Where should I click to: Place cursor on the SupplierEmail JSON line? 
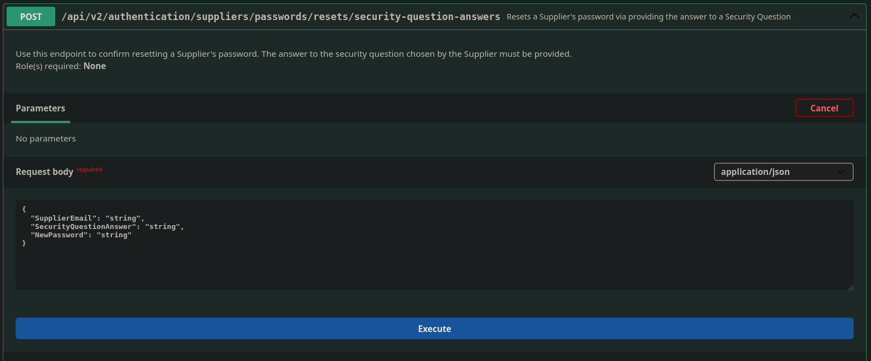[x=87, y=218]
